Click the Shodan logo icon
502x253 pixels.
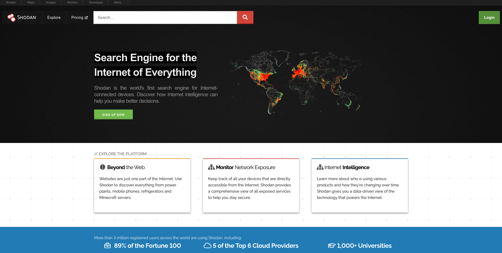(x=12, y=18)
